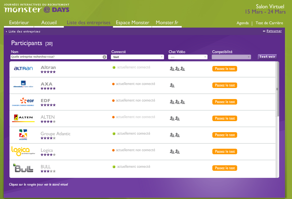Open the Agenda link

[242, 23]
